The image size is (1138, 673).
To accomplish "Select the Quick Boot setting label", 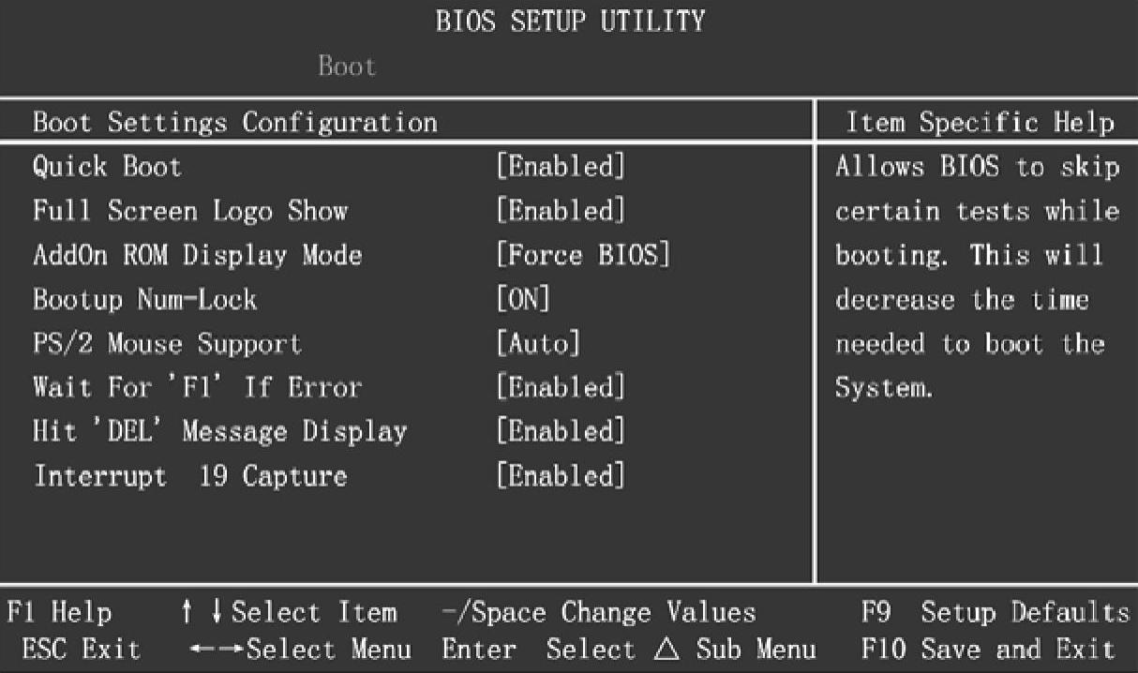I will click(x=107, y=167).
